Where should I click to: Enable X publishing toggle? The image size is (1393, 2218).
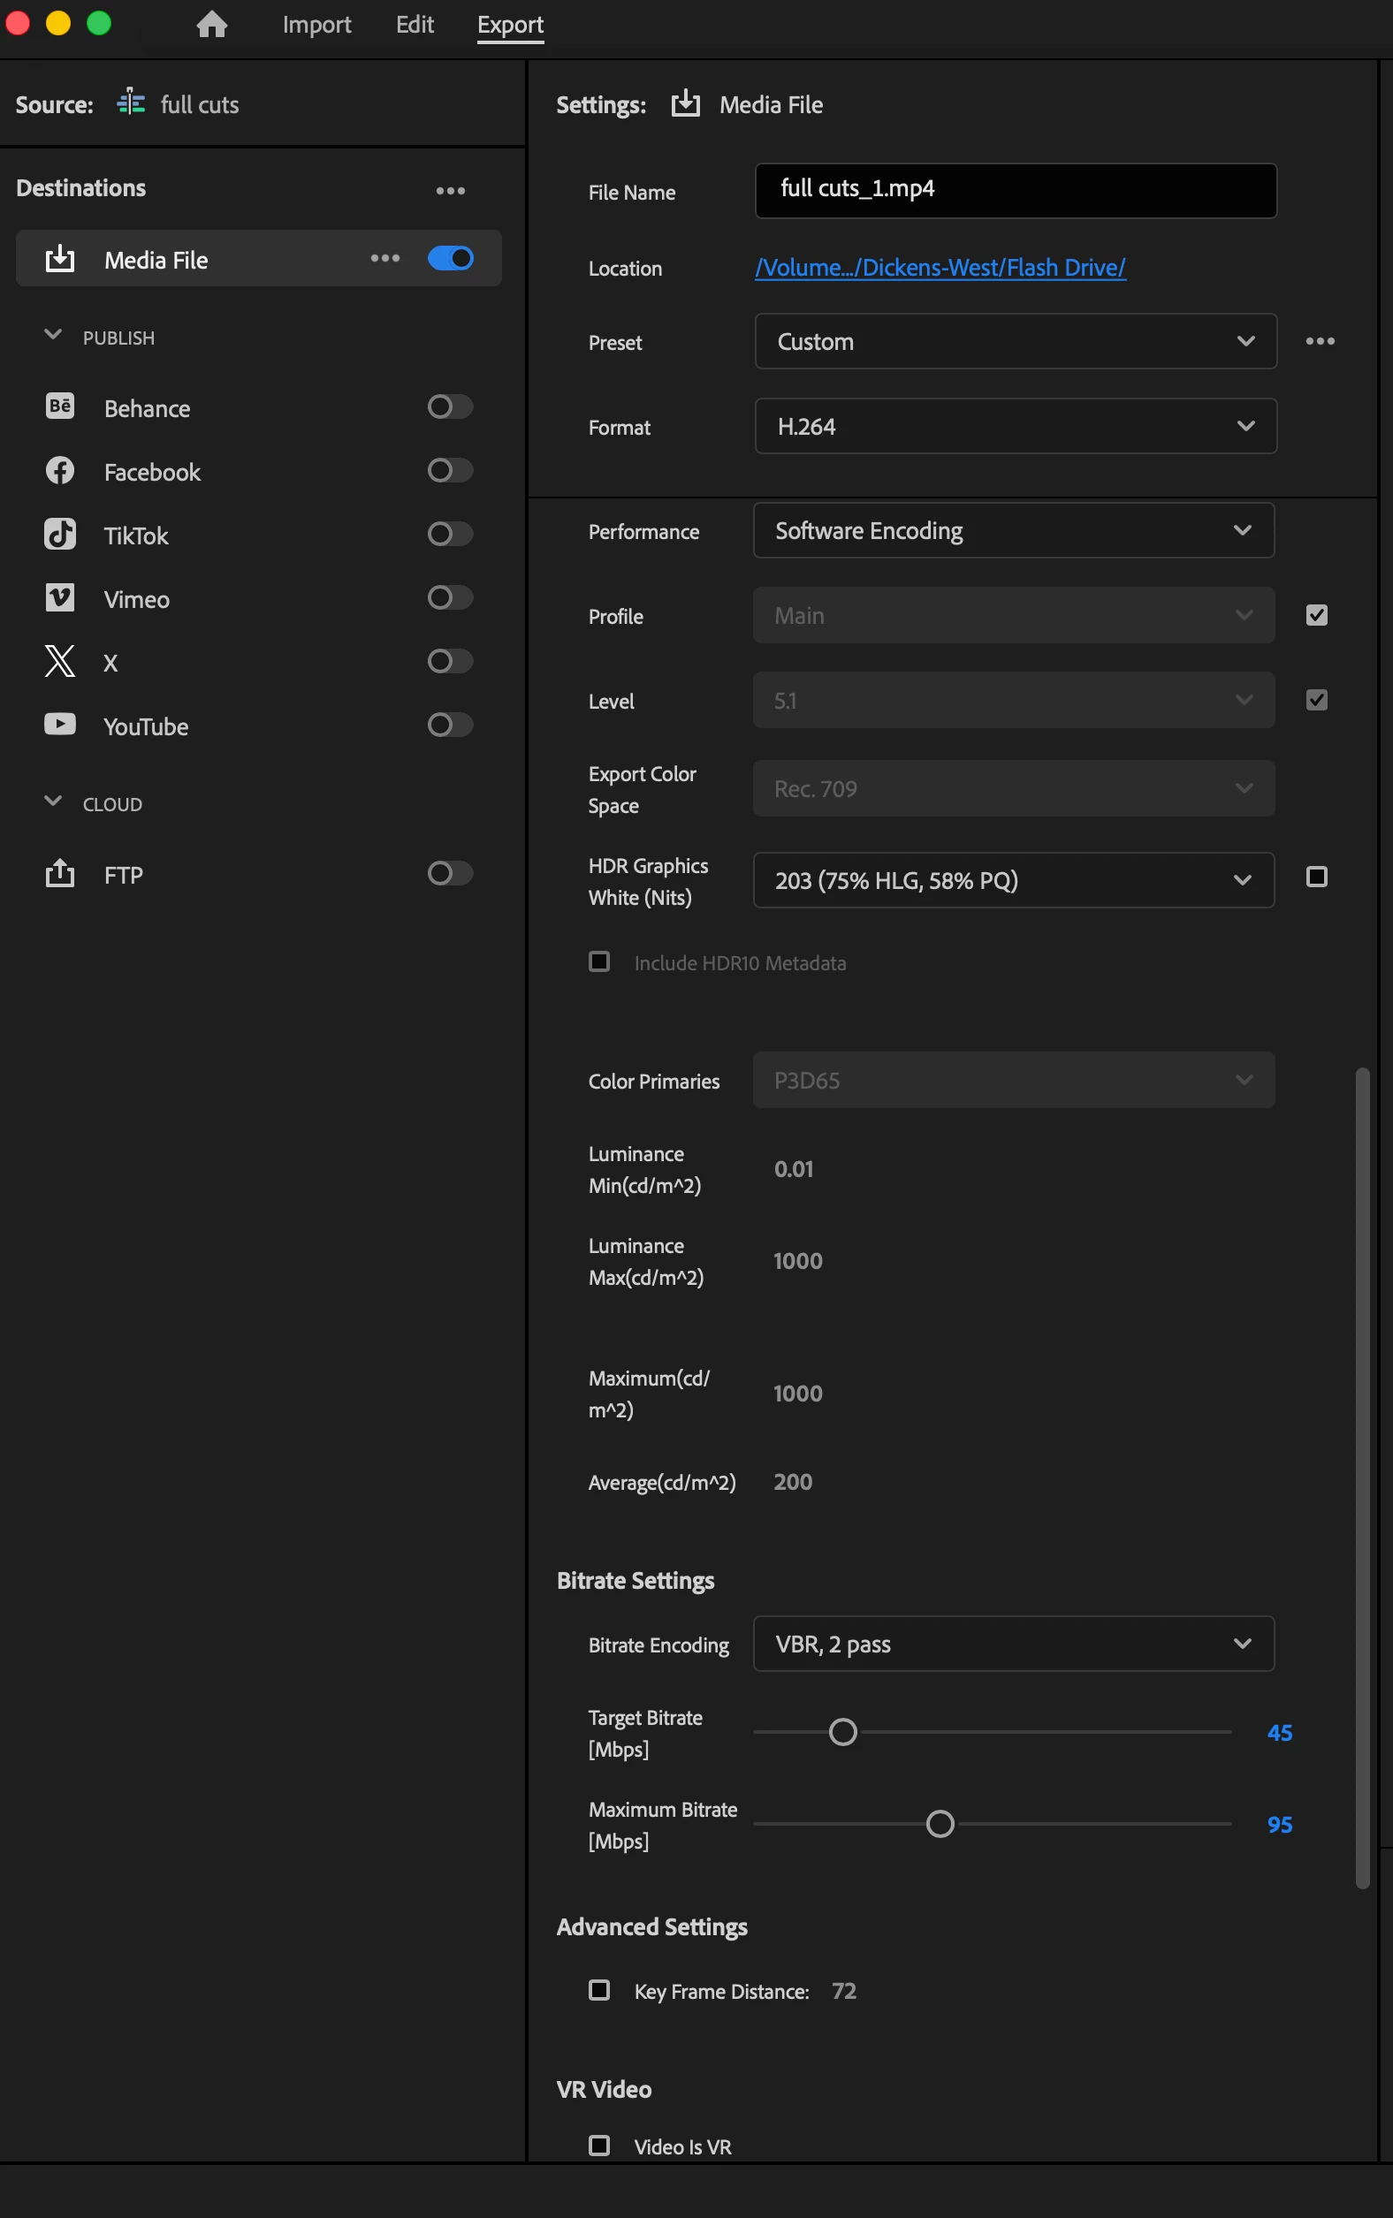pos(451,661)
